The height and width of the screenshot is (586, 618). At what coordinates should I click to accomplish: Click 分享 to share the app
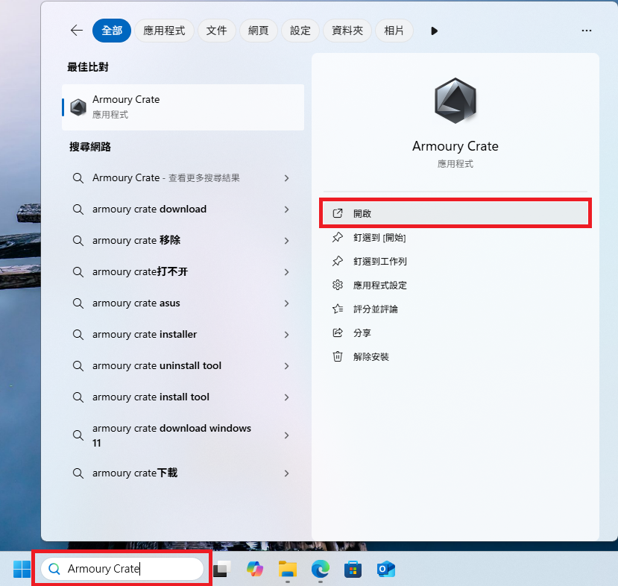(x=455, y=333)
